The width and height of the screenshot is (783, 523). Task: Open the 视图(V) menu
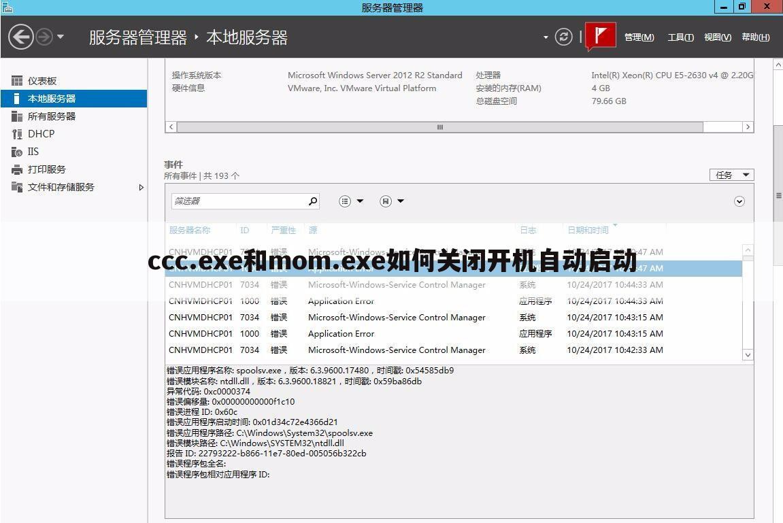point(718,37)
